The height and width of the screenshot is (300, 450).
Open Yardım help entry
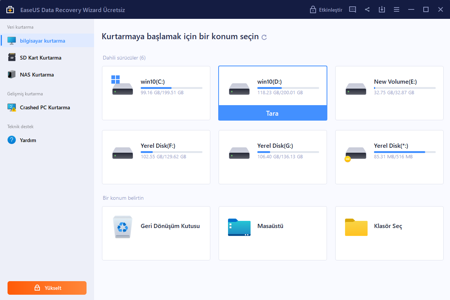coord(28,140)
